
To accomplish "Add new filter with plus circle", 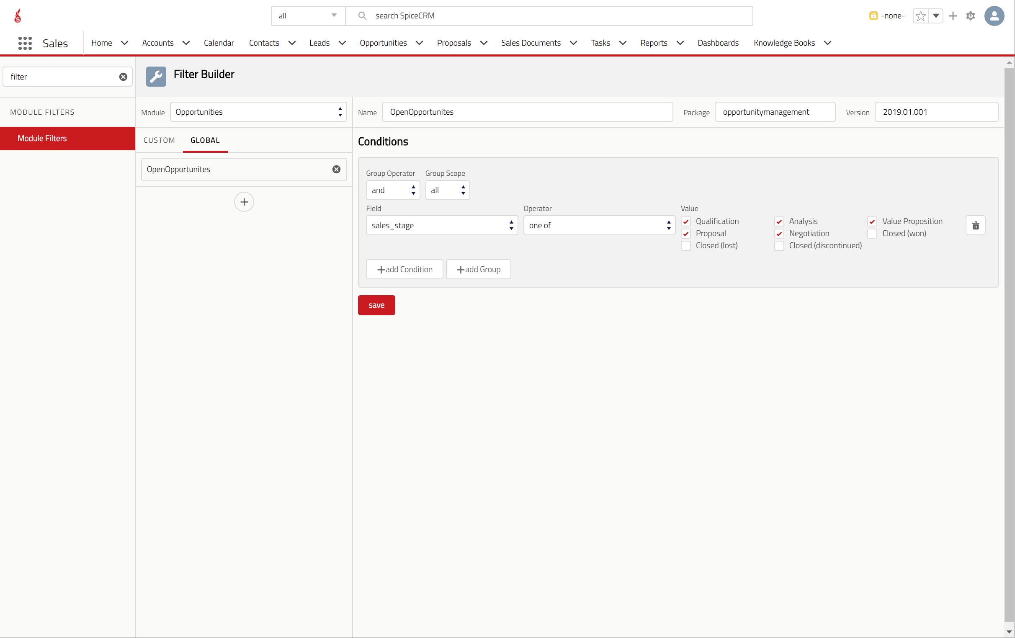I will (x=244, y=202).
